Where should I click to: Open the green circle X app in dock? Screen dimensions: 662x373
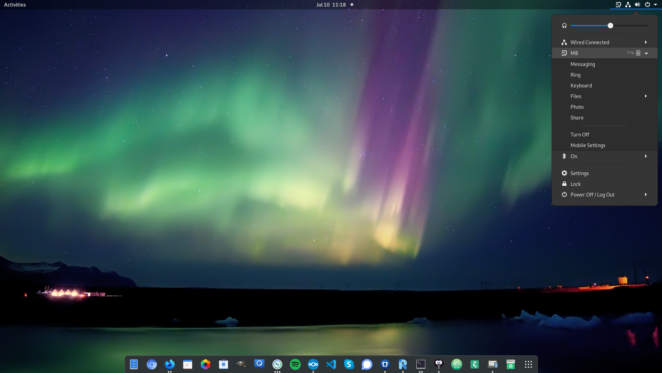pyautogui.click(x=277, y=364)
